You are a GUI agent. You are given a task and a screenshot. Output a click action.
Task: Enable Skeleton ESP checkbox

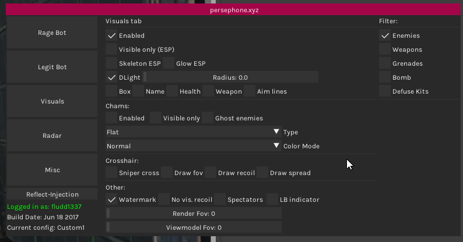(x=111, y=63)
